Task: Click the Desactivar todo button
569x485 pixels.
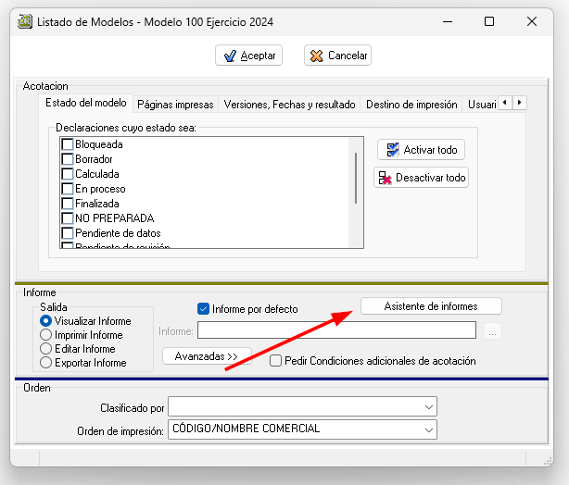Action: point(421,178)
